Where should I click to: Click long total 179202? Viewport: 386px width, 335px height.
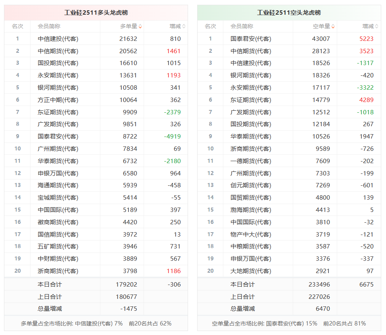(127, 285)
